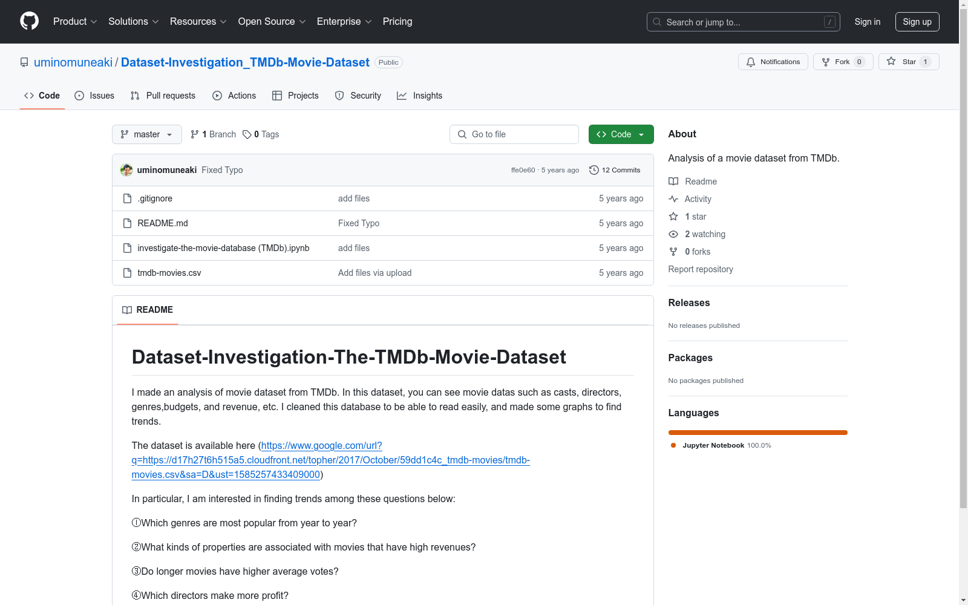Click the 0 Tags link
The width and height of the screenshot is (968, 605).
(x=261, y=134)
